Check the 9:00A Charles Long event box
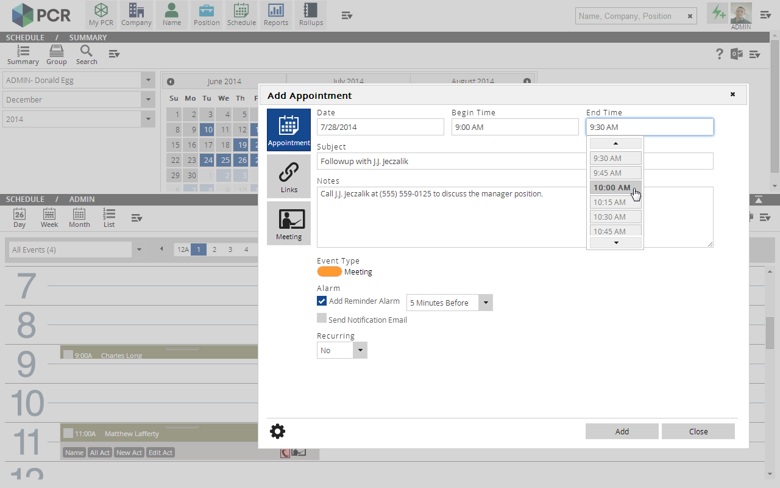The width and height of the screenshot is (780, 488). 68,355
